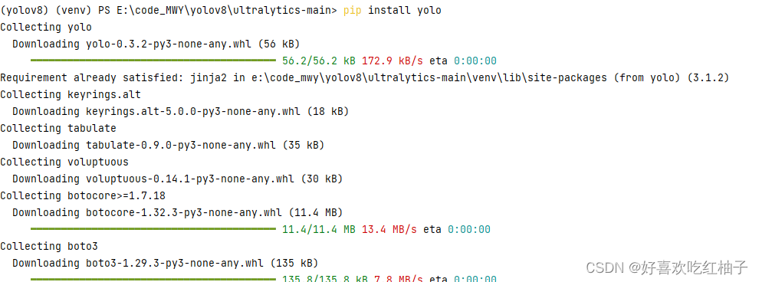Click the jinja2 requirement already satisfied line

tap(364, 77)
